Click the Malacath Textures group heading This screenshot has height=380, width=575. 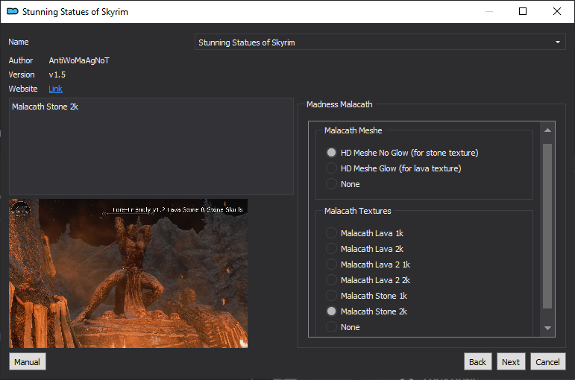tap(357, 211)
